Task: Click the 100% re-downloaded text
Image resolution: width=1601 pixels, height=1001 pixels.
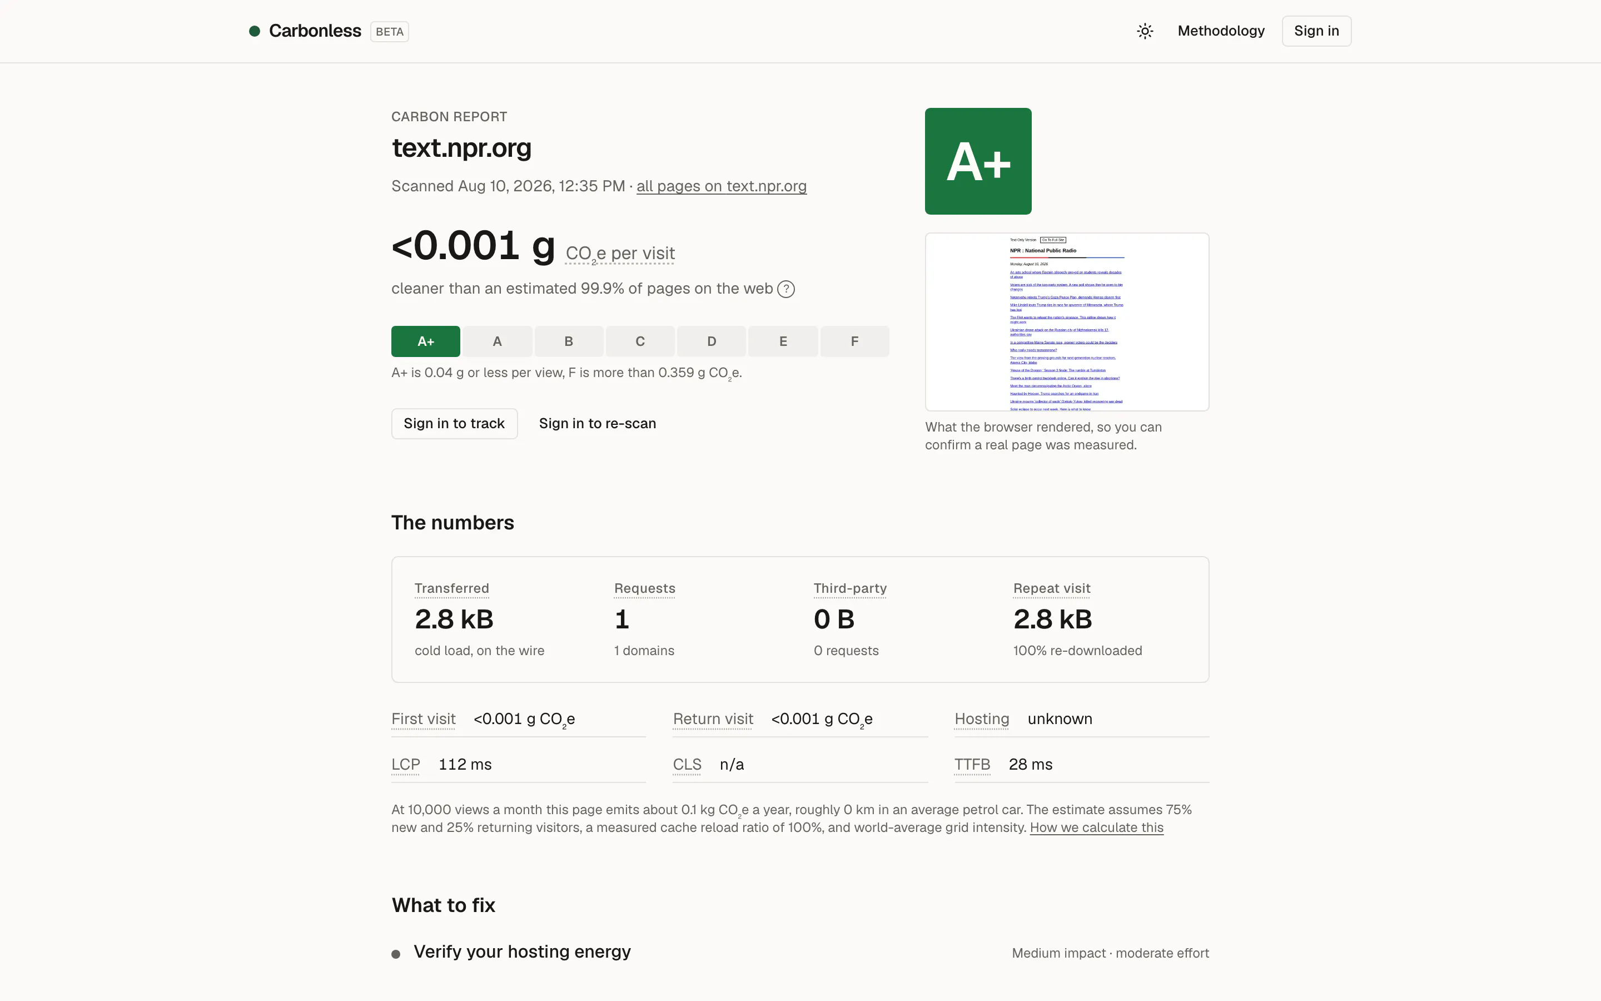Action: pos(1078,651)
